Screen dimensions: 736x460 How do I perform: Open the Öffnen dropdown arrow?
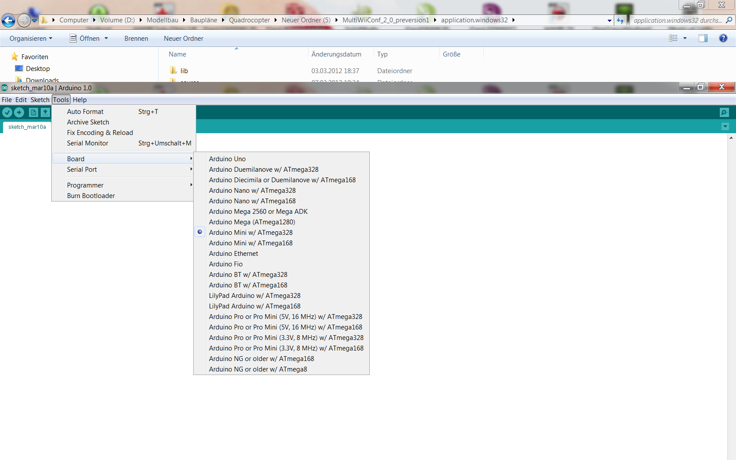106,39
